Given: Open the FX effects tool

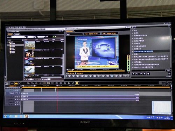Looking at the screenshot, I should [x=52, y=83].
